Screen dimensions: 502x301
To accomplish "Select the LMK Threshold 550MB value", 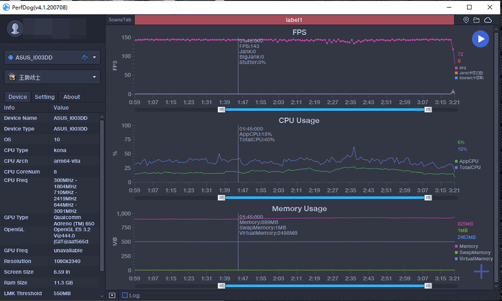I will pyautogui.click(x=62, y=293).
